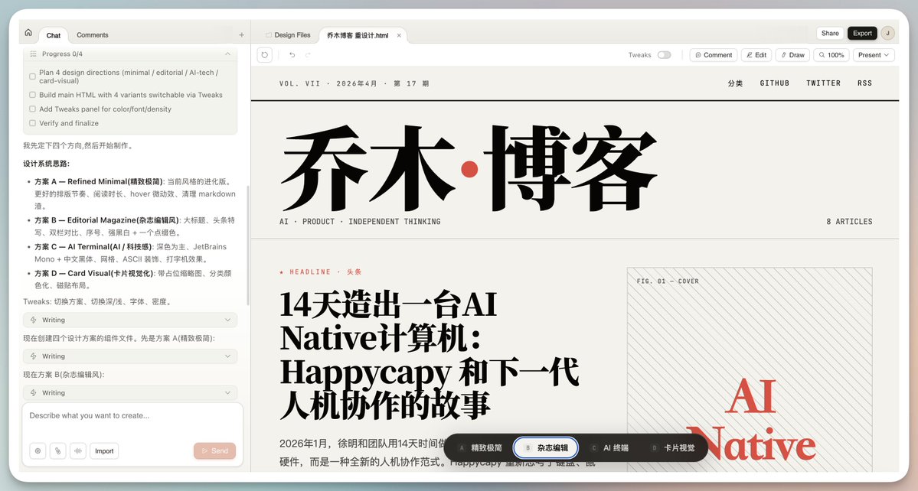Attach a file with paperclip icon
Image resolution: width=918 pixels, height=491 pixels.
(57, 450)
